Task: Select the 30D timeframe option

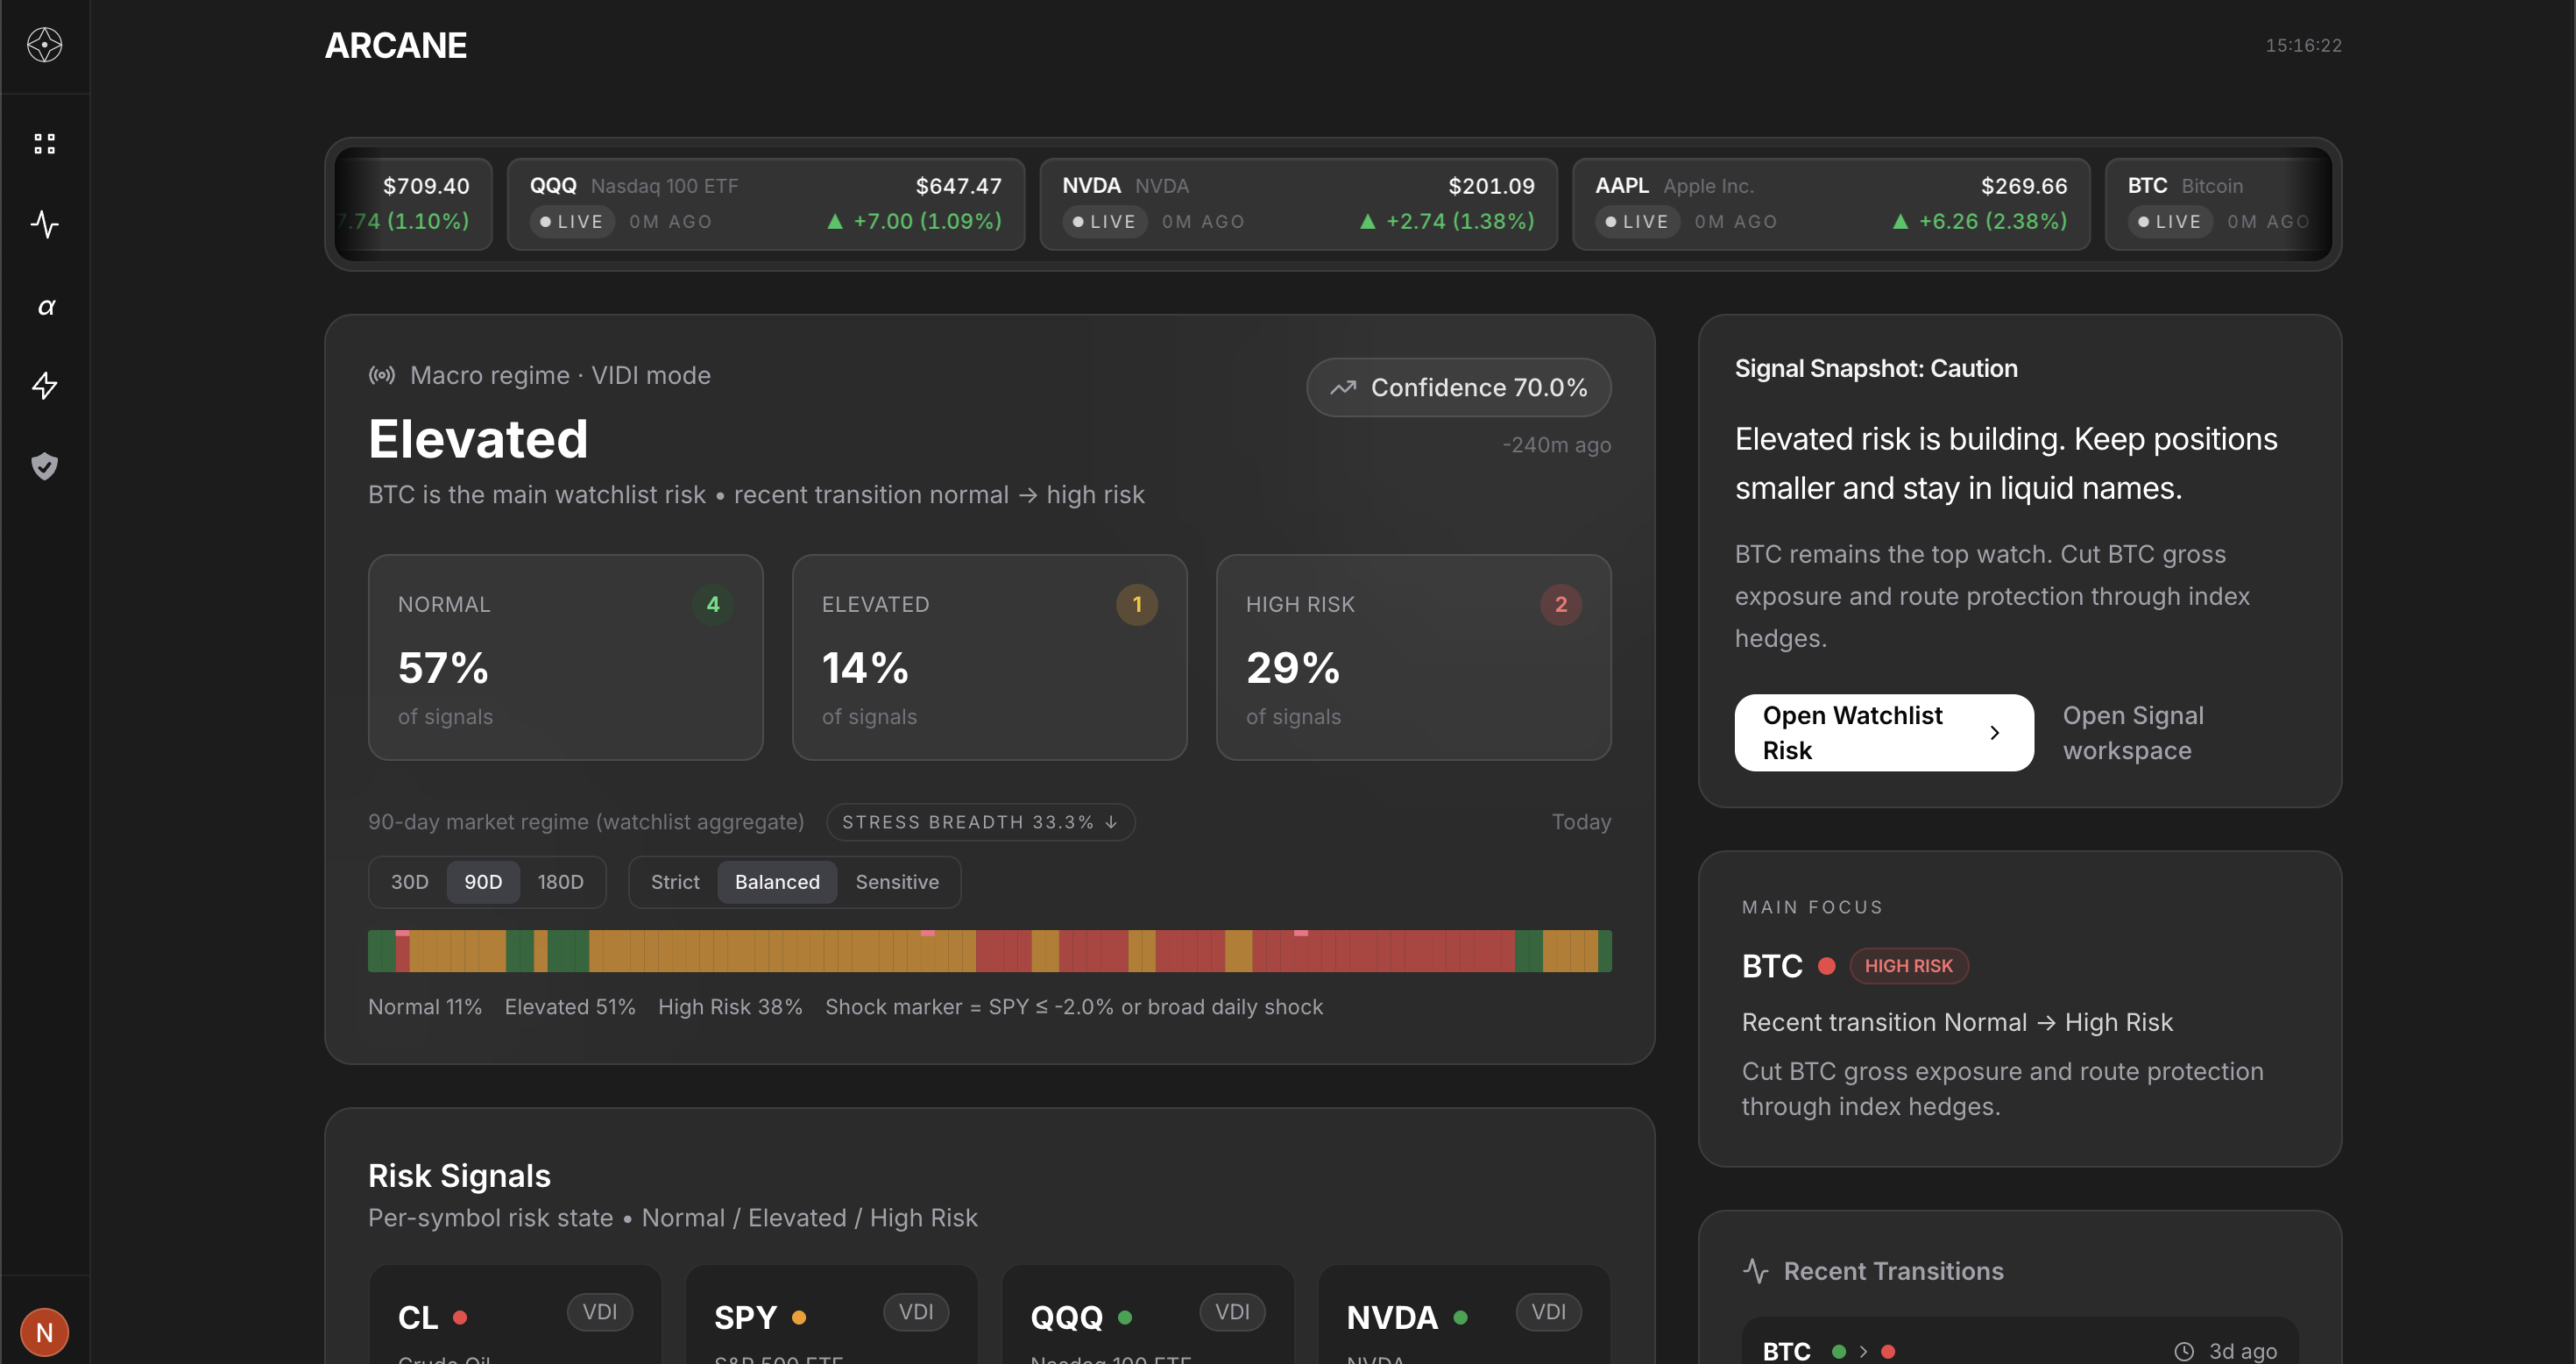Action: [409, 882]
